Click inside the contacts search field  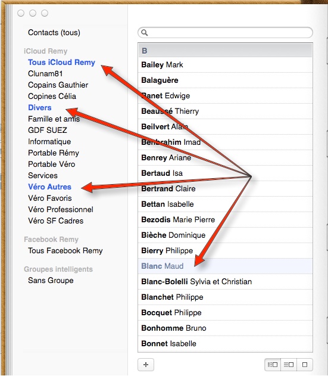(225, 32)
